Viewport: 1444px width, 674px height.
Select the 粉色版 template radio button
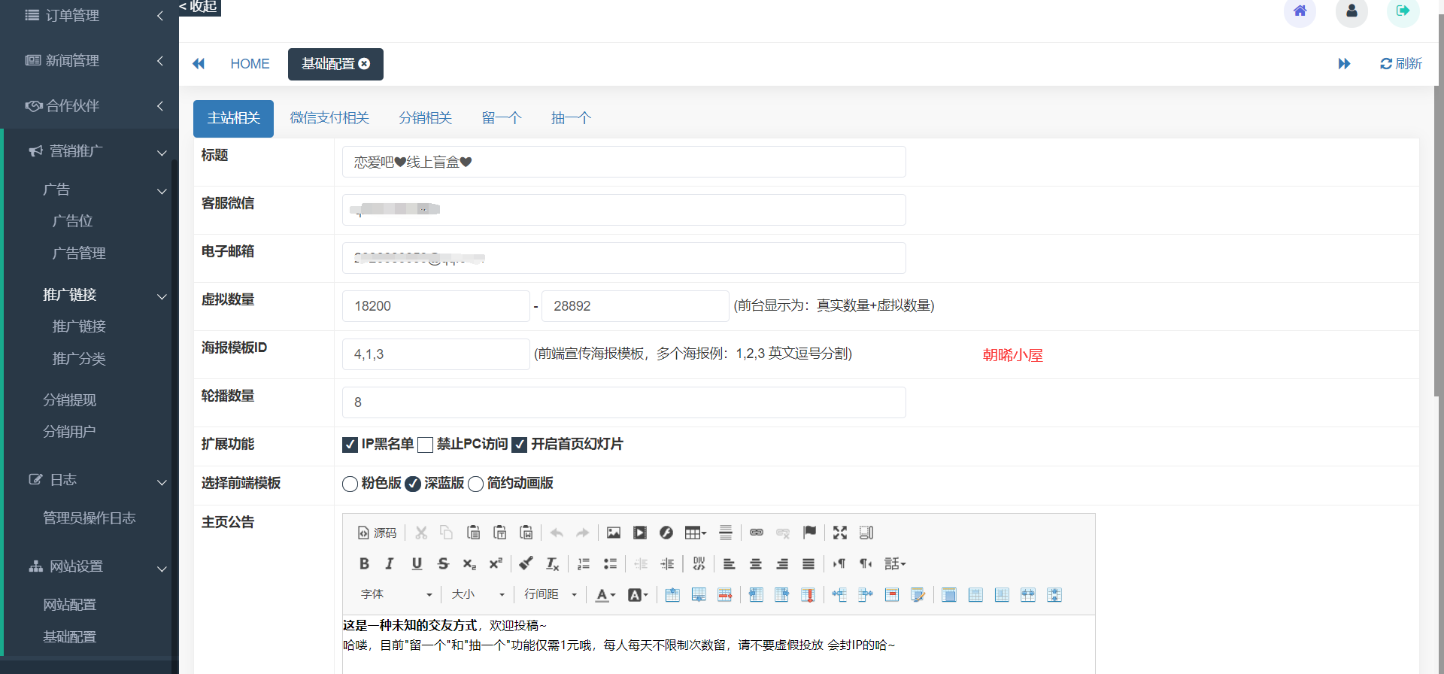point(350,484)
